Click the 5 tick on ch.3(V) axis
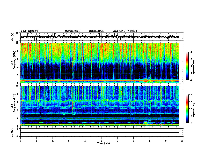This screenshot has width=205, height=158. pos(18,128)
